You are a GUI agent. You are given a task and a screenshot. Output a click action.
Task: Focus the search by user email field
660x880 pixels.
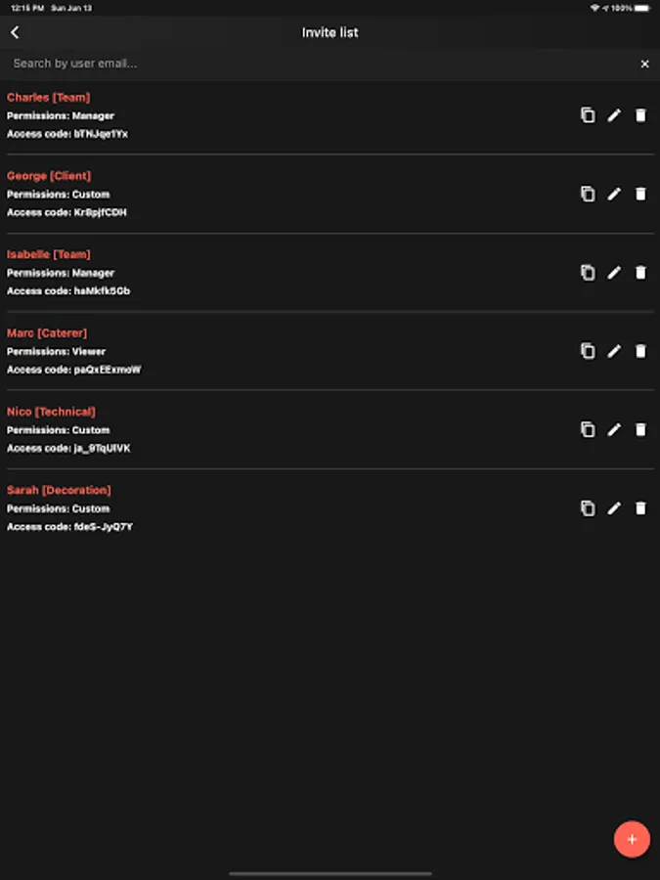click(x=320, y=64)
